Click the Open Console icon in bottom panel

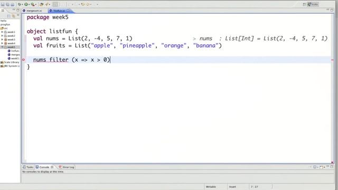[321, 167]
